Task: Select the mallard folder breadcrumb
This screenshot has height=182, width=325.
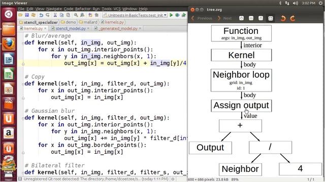Action: [x=88, y=22]
